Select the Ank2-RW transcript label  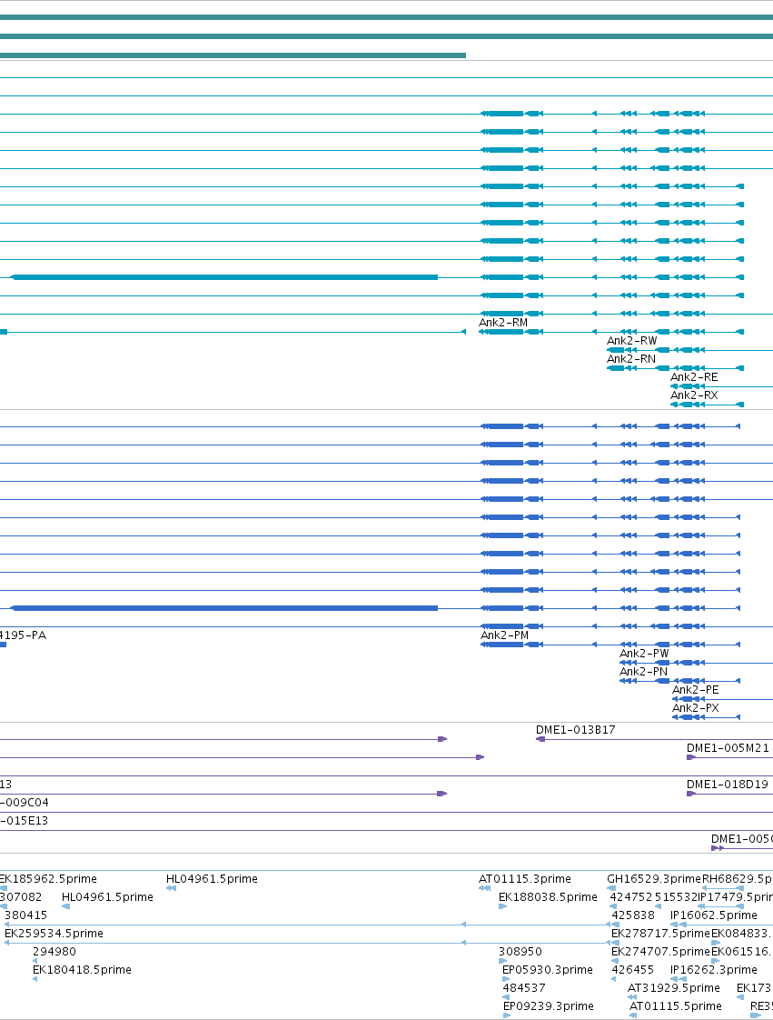coord(632,341)
